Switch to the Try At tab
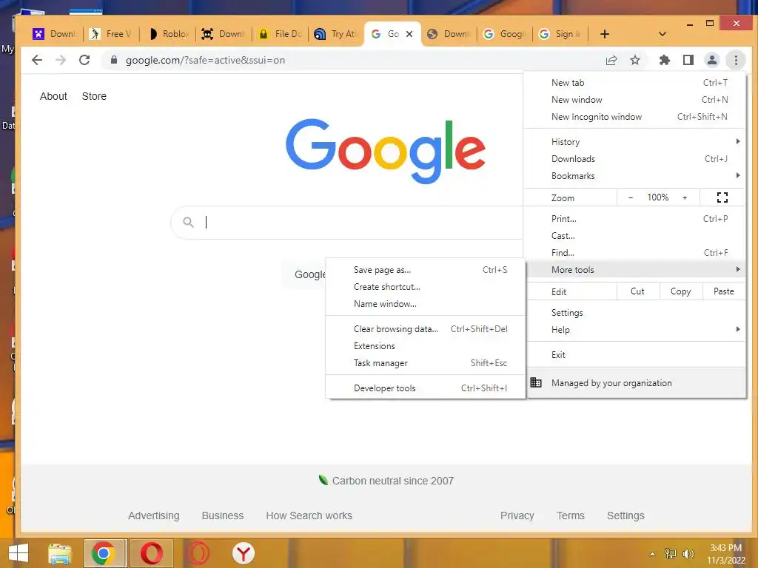The image size is (758, 568). click(337, 34)
